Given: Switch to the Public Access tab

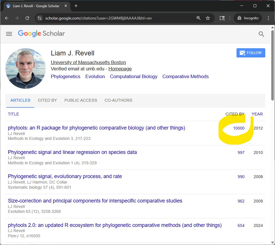Looking at the screenshot, I should (81, 100).
